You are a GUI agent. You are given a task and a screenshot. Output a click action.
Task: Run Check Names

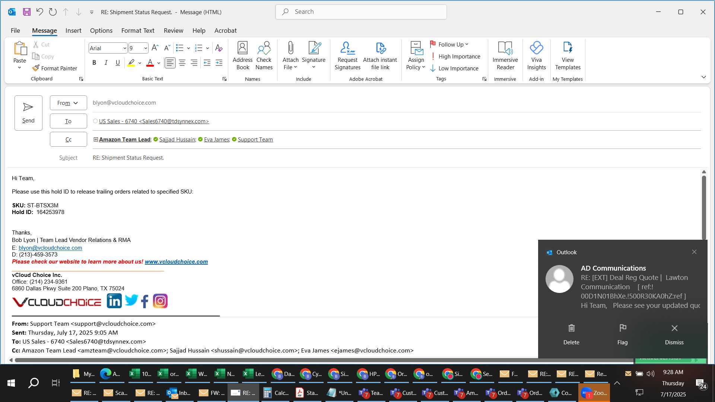[x=264, y=56]
